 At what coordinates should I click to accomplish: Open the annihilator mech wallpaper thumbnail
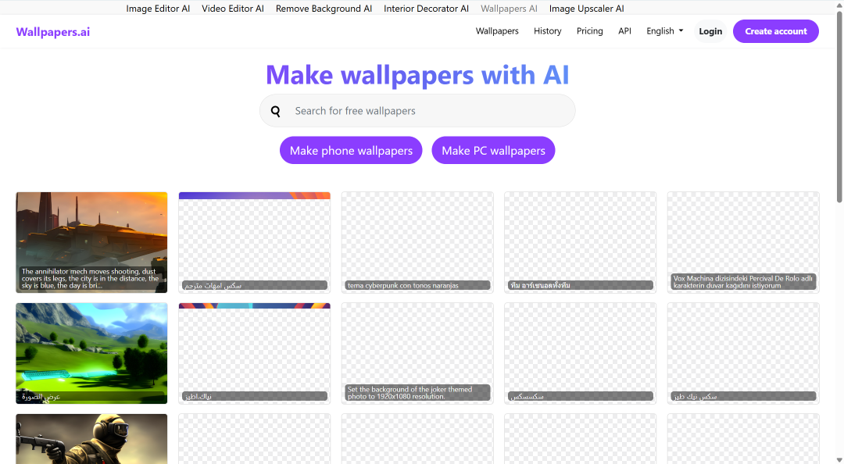point(91,242)
